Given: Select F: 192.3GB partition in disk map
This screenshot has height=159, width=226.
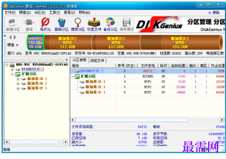Looking at the screenshot, I should coord(180,42).
